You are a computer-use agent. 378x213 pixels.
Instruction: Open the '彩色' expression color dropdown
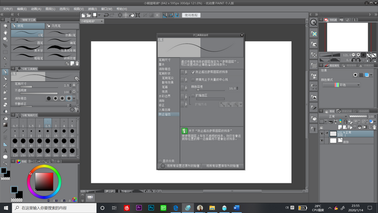(342, 85)
